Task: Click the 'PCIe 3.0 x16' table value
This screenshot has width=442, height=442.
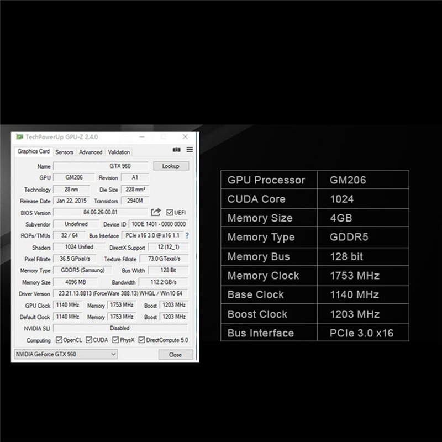Action: (x=362, y=333)
